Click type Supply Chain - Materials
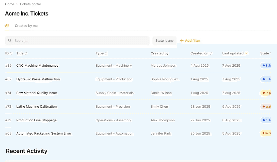The height and width of the screenshot is (162, 277). pyautogui.click(x=115, y=93)
